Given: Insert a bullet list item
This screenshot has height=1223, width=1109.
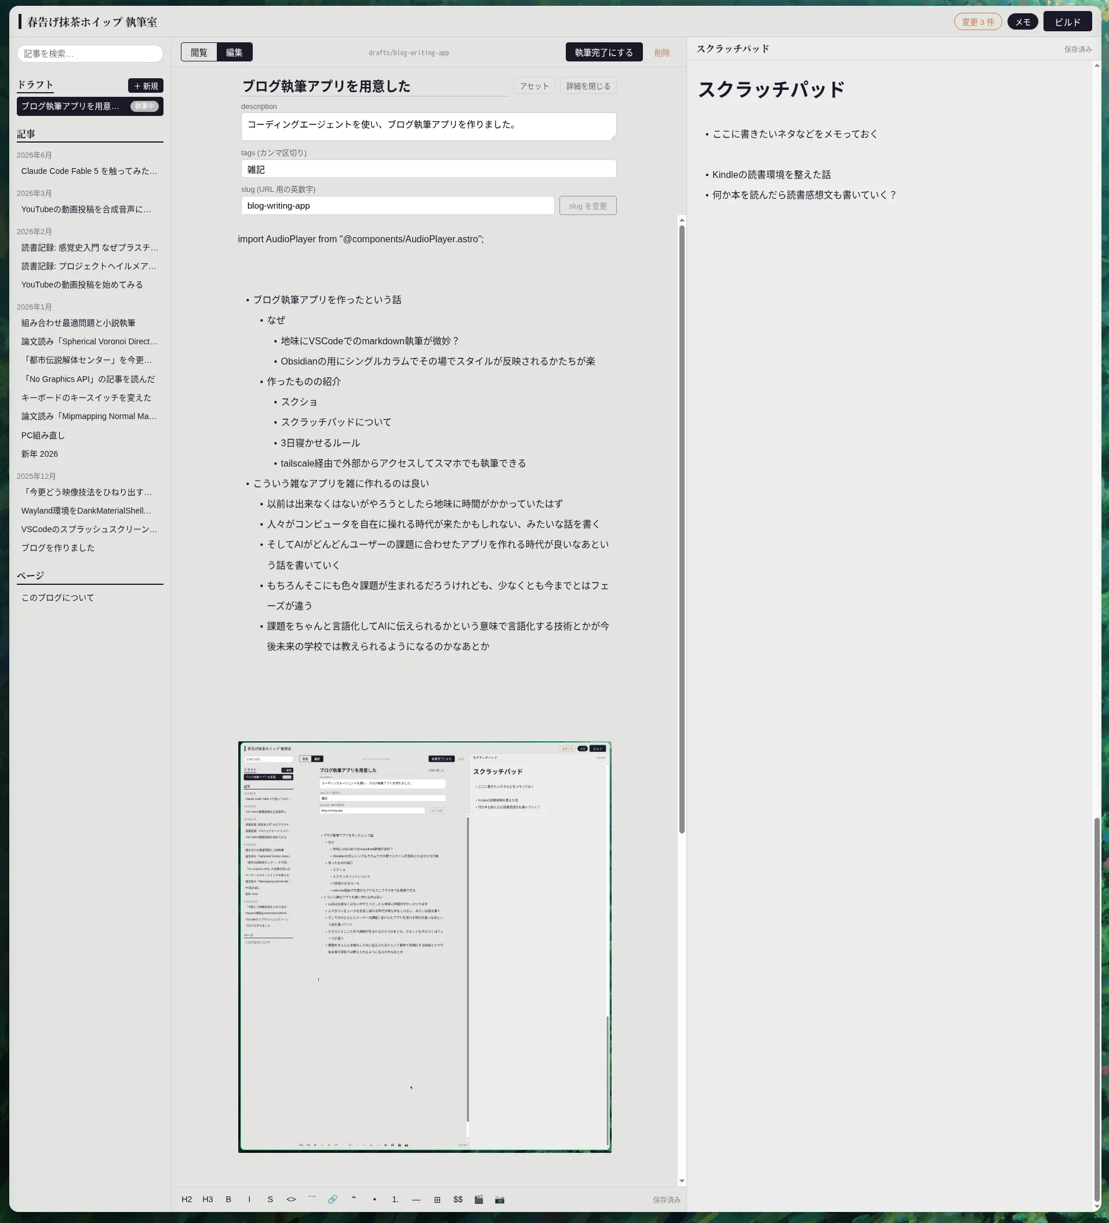Looking at the screenshot, I should (374, 1199).
